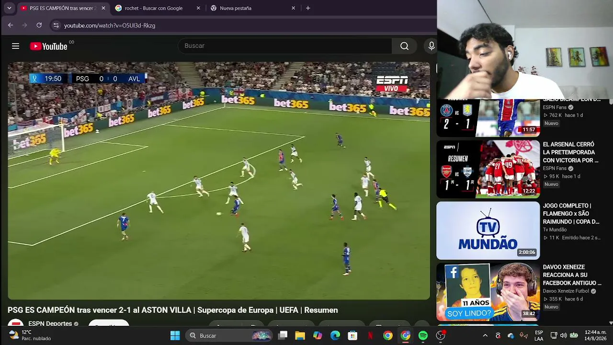613x345 pixels.
Task: Launch File Explorer from the taskbar
Action: pyautogui.click(x=300, y=335)
